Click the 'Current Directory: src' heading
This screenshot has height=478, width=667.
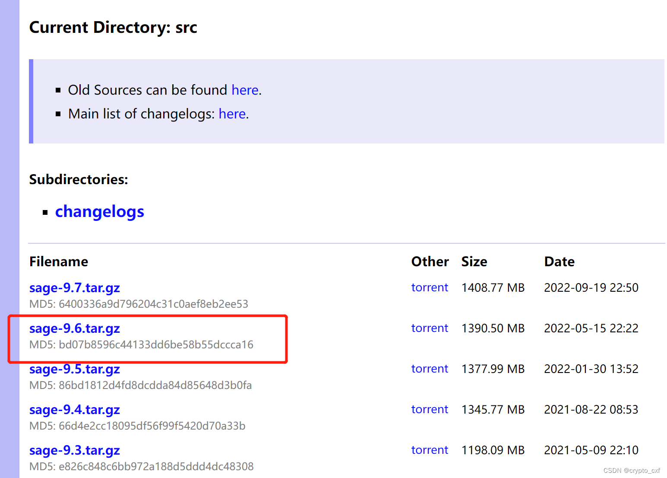tap(113, 27)
